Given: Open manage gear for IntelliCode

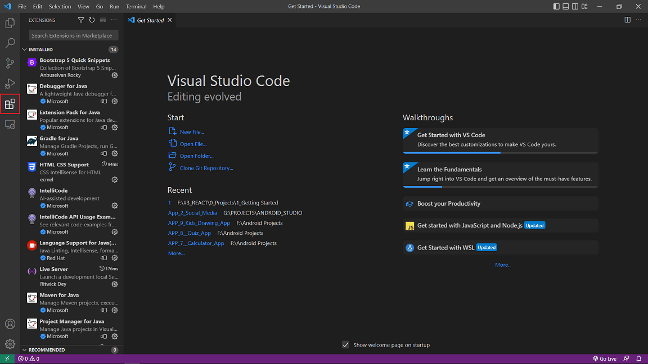Looking at the screenshot, I should (115, 206).
